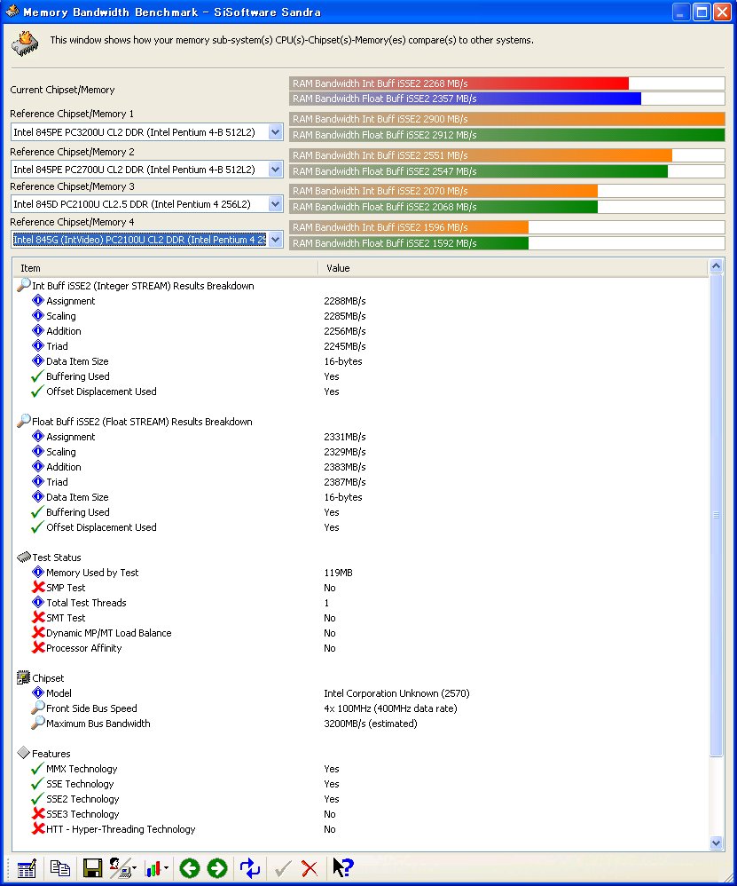
Task: Click the magnifier icon beside Float Buff iSSE2 breakdown
Action: pyautogui.click(x=24, y=421)
